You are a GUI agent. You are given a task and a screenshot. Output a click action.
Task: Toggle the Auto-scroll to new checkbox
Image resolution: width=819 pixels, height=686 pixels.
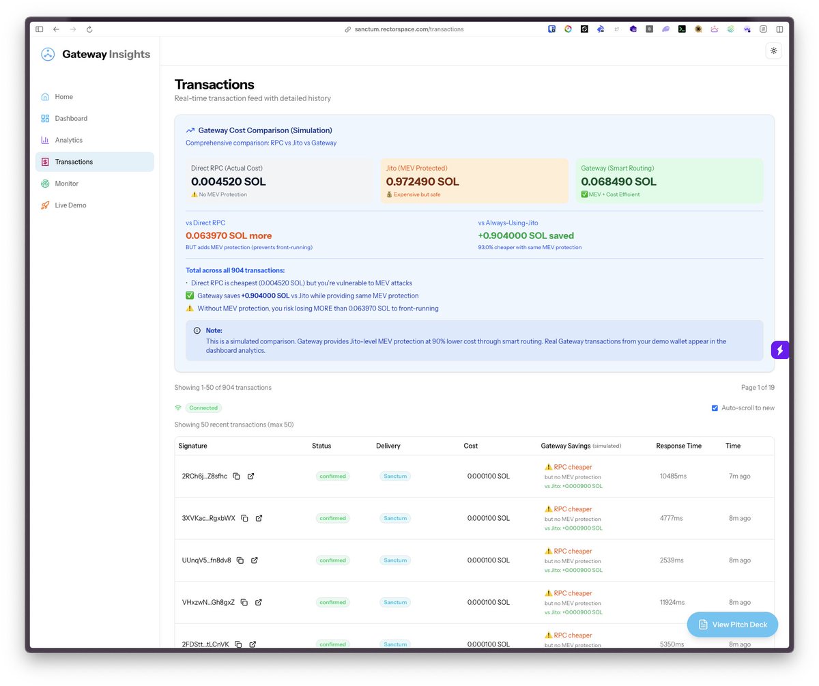pos(715,408)
